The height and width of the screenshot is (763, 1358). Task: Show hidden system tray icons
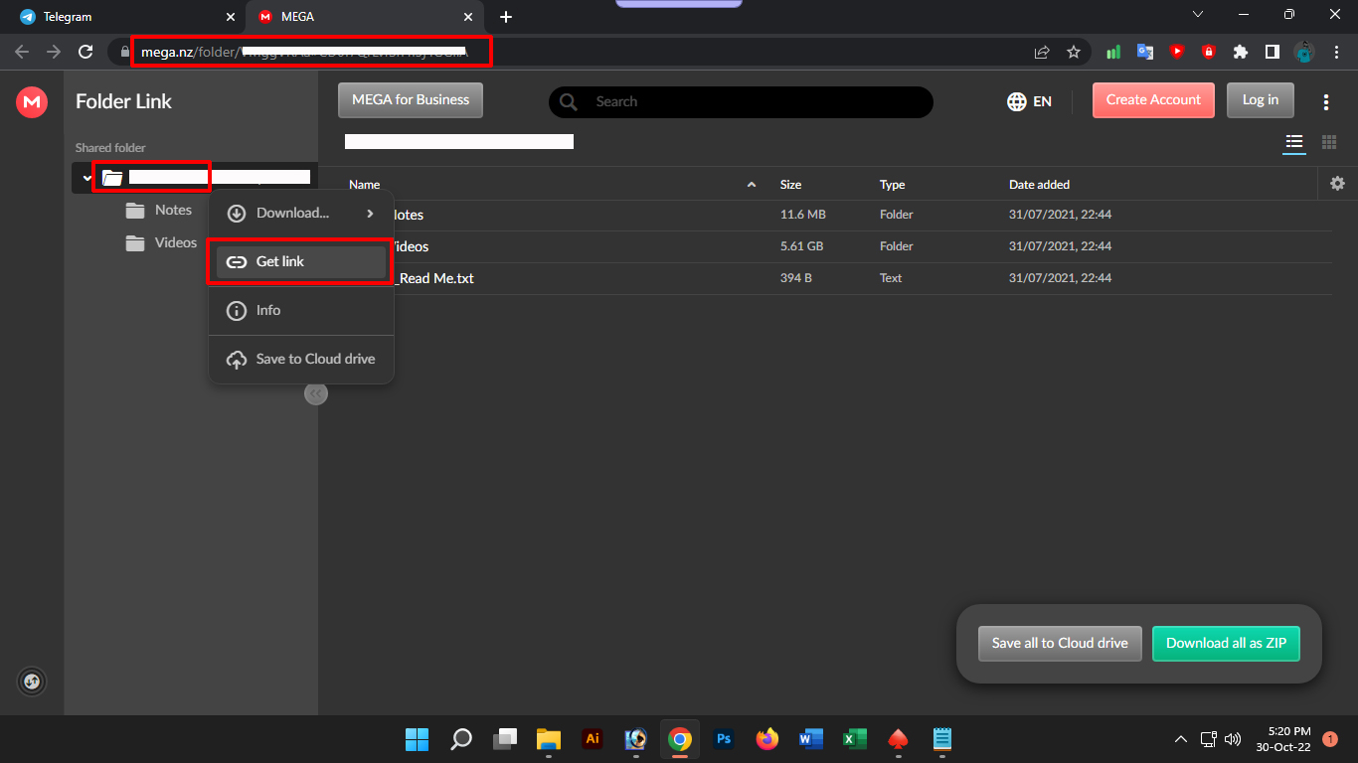[x=1181, y=739]
